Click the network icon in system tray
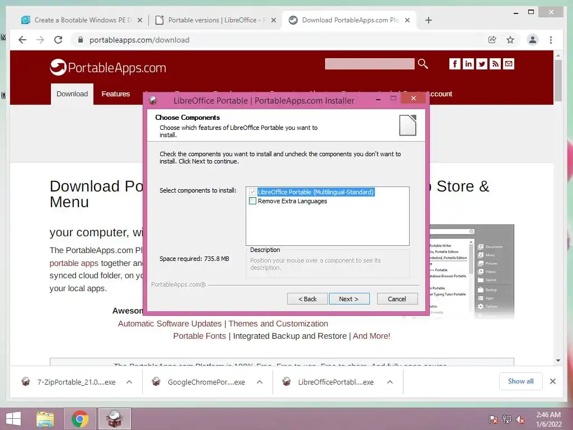 (x=507, y=419)
